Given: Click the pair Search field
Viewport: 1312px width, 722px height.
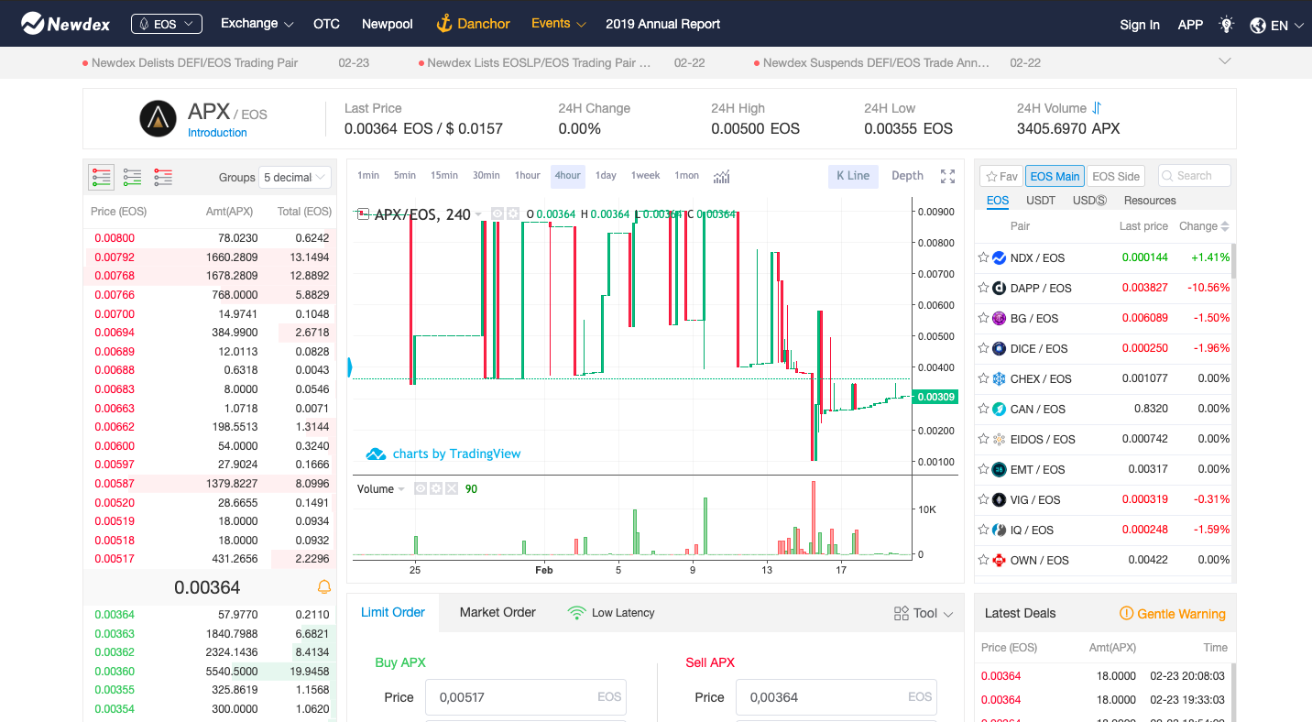Looking at the screenshot, I should (x=1195, y=176).
